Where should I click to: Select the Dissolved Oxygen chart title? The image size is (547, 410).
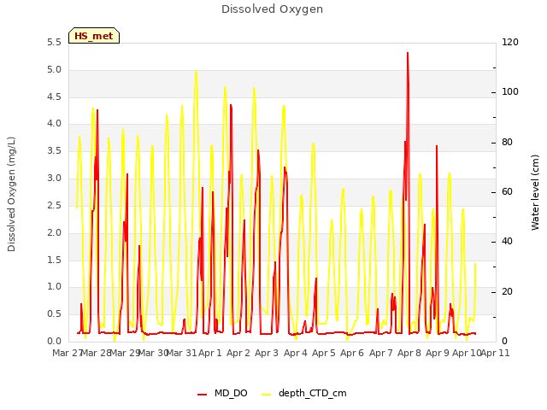coord(272,9)
